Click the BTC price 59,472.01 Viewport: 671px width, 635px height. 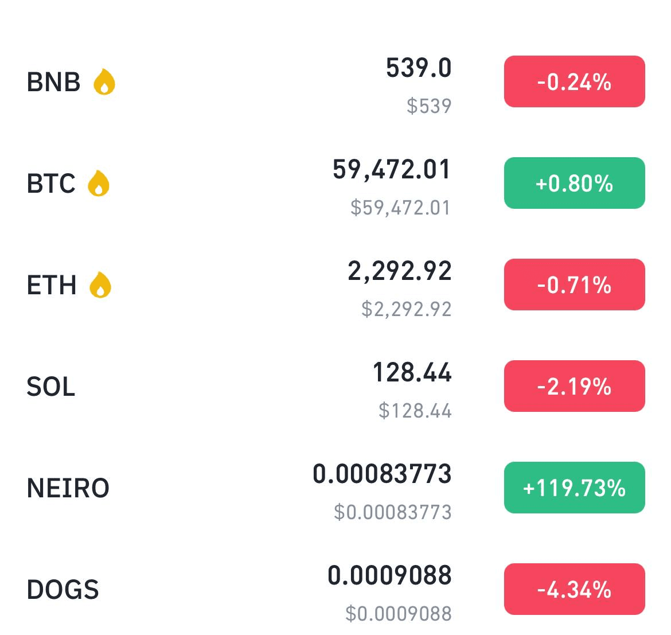(x=392, y=169)
